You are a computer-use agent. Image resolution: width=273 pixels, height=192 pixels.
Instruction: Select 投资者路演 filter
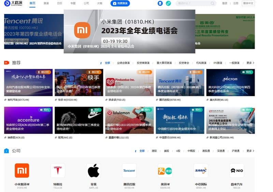tap(143, 63)
